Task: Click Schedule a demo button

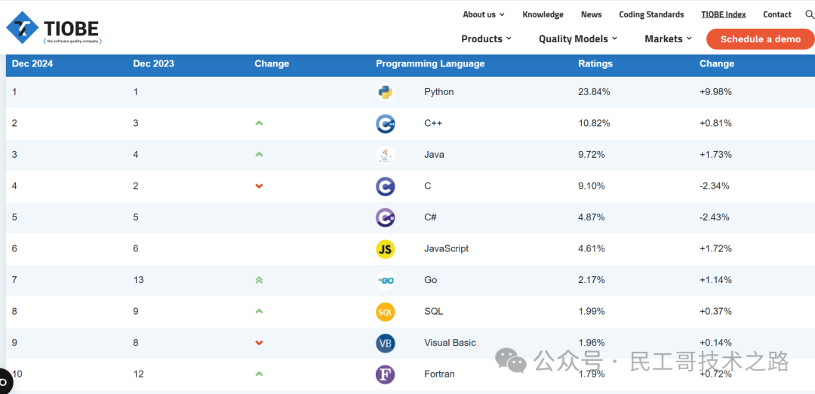Action: (x=761, y=39)
